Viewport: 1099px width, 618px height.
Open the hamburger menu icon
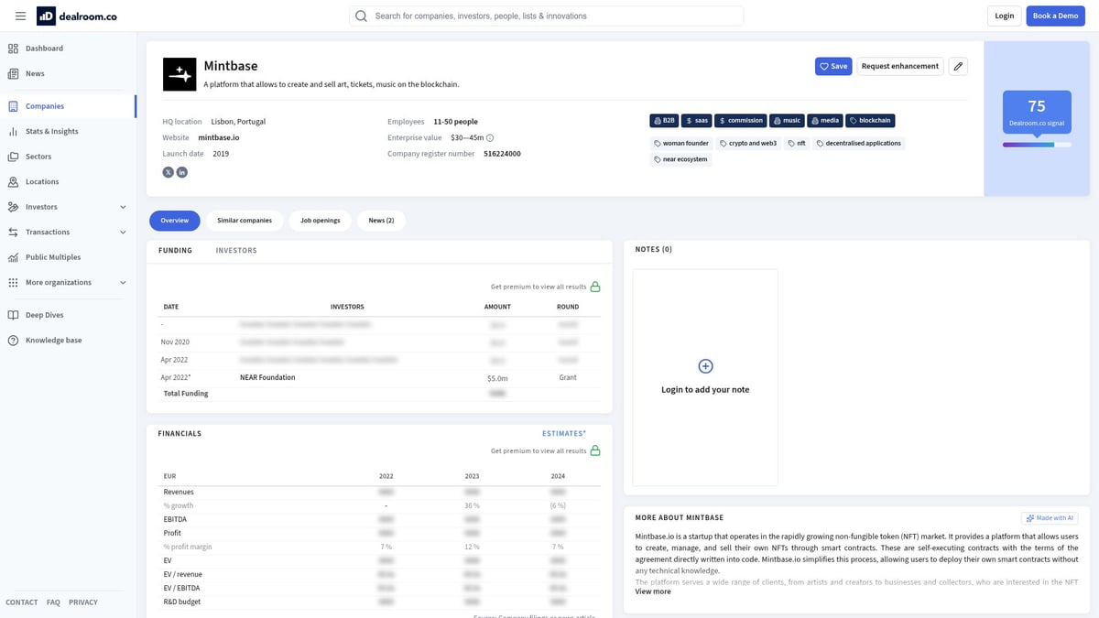pos(20,16)
